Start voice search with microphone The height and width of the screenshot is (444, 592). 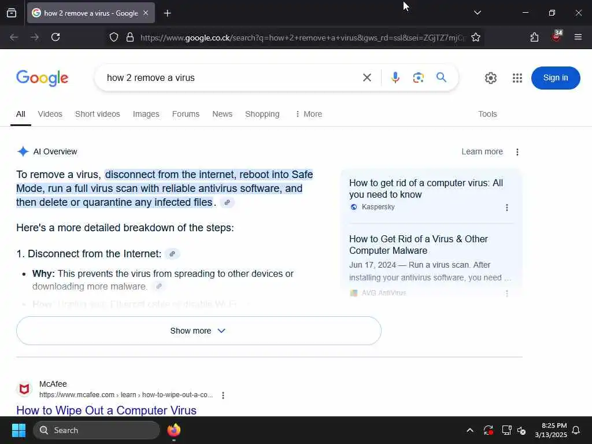pyautogui.click(x=395, y=77)
